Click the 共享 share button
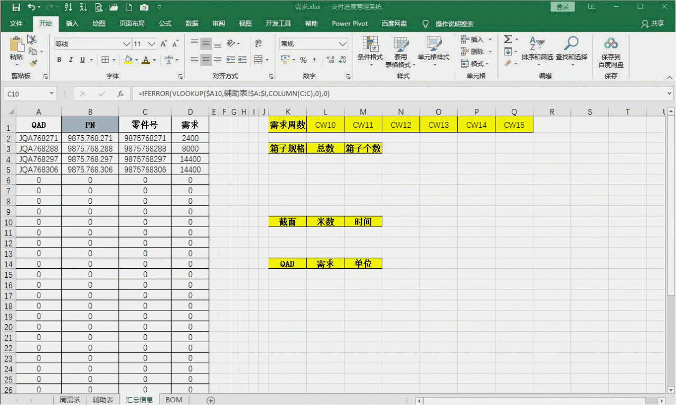 coord(653,24)
